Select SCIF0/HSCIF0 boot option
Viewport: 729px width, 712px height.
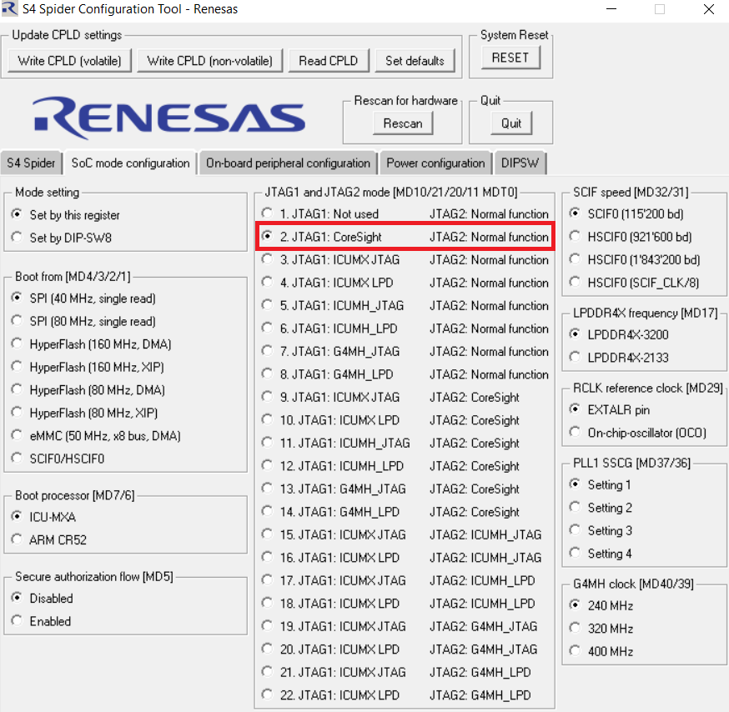(58, 459)
